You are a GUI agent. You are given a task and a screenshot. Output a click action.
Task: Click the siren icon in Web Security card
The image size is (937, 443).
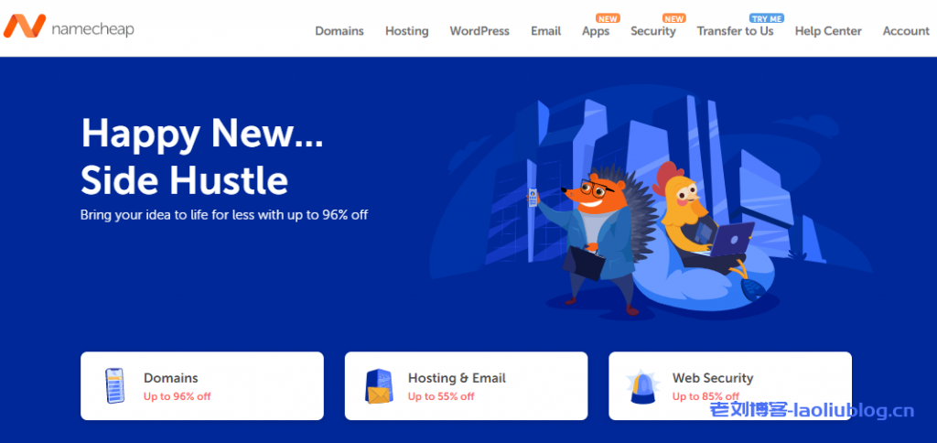[643, 387]
